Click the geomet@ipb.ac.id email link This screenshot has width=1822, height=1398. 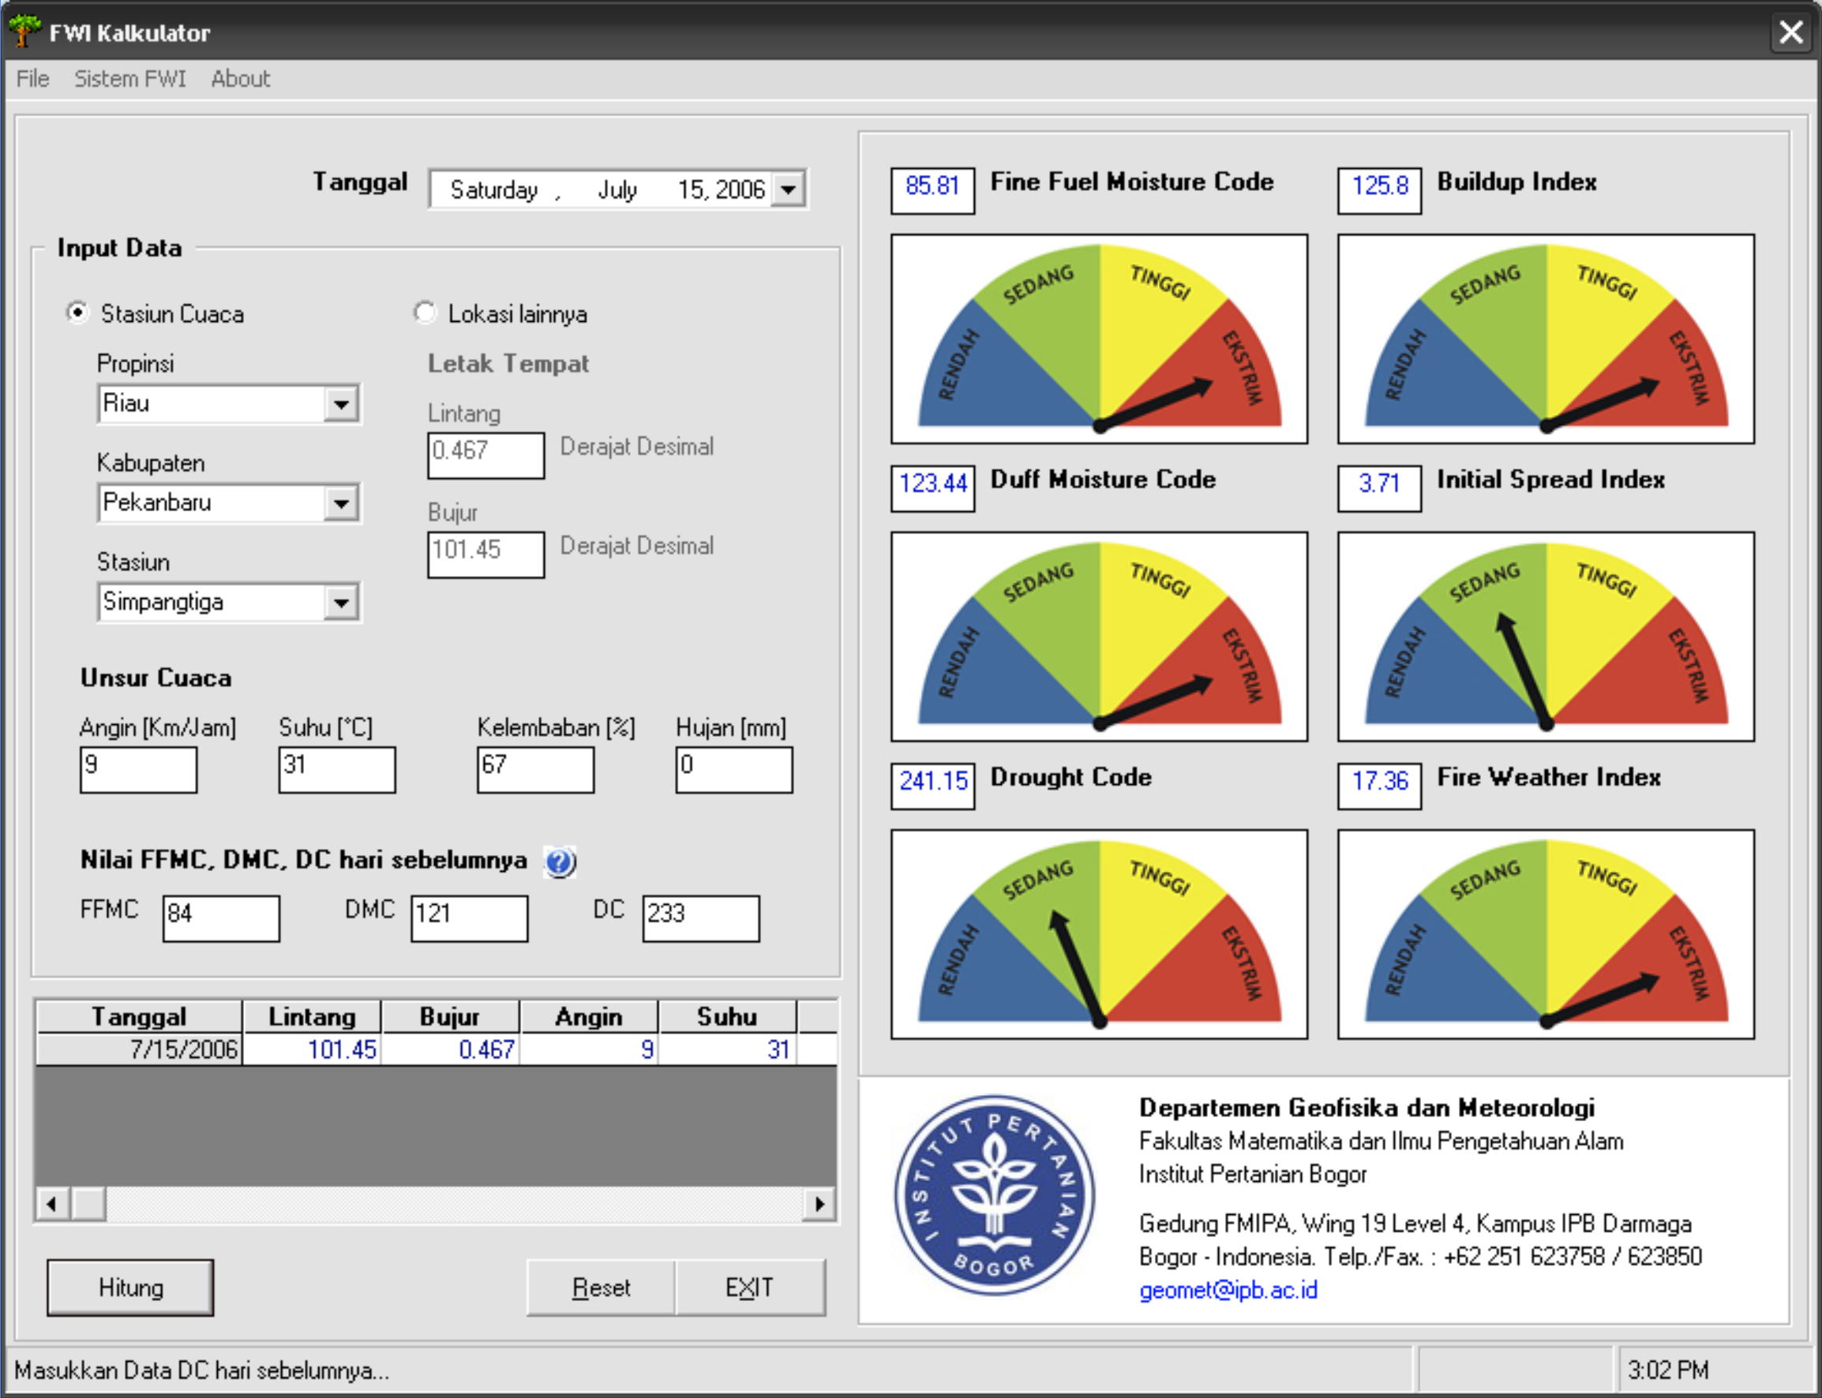coord(1228,1290)
